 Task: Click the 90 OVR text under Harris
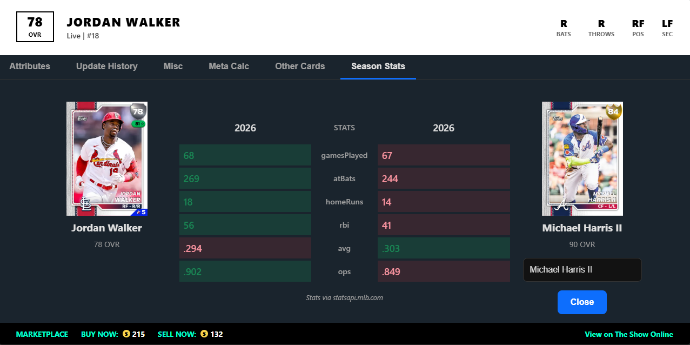(x=582, y=244)
